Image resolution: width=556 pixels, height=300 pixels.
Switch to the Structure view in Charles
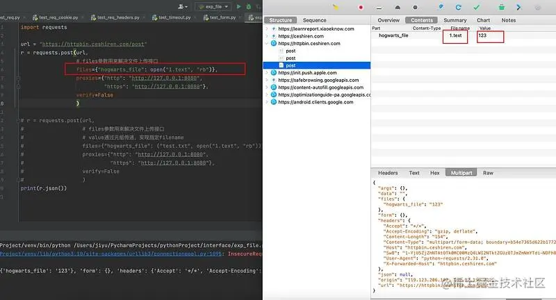tap(280, 20)
